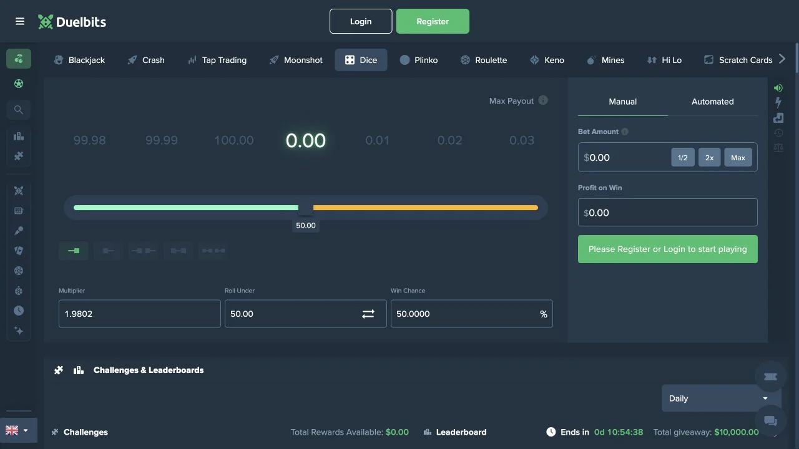Select the first roll-under slider mode

click(74, 251)
